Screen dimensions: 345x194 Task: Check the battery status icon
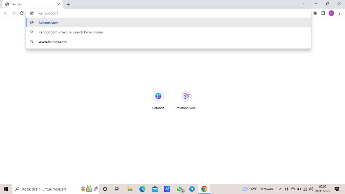(299, 189)
